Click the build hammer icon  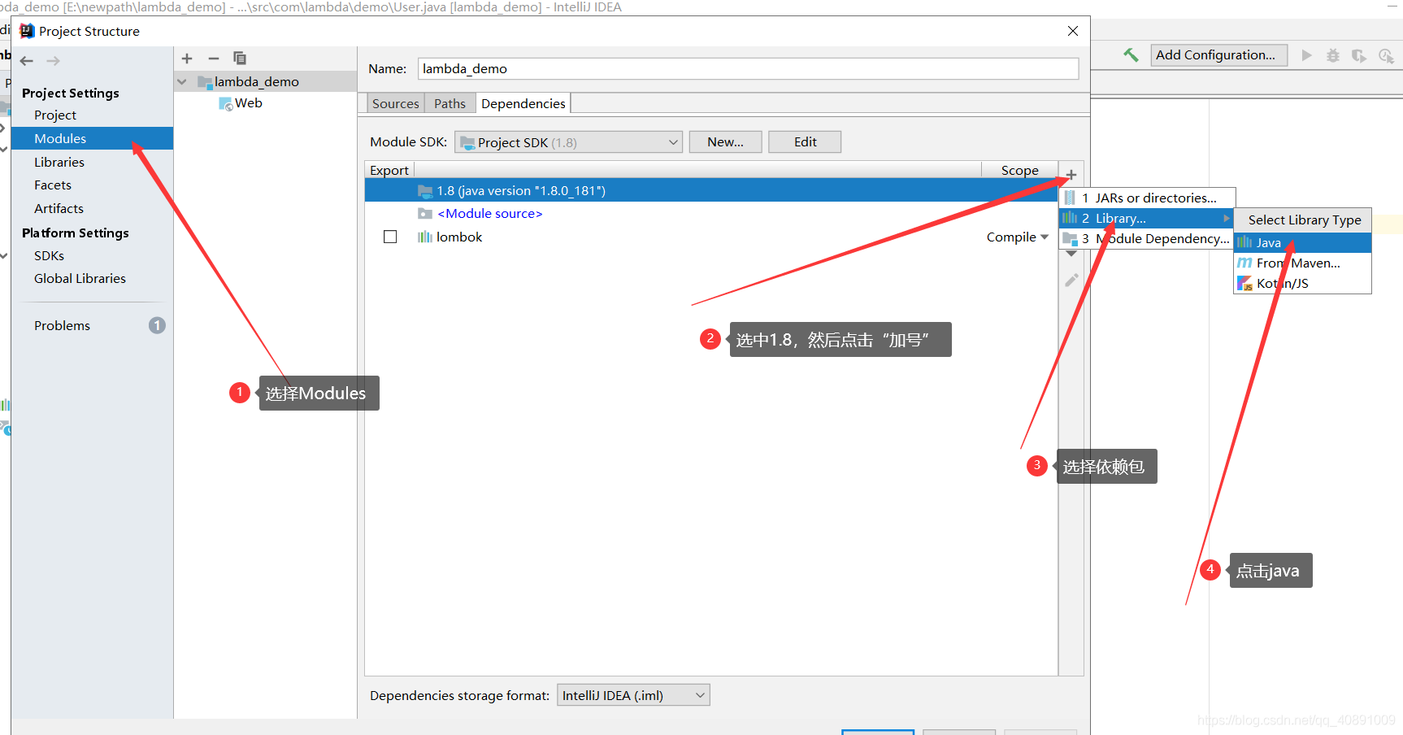click(1131, 55)
